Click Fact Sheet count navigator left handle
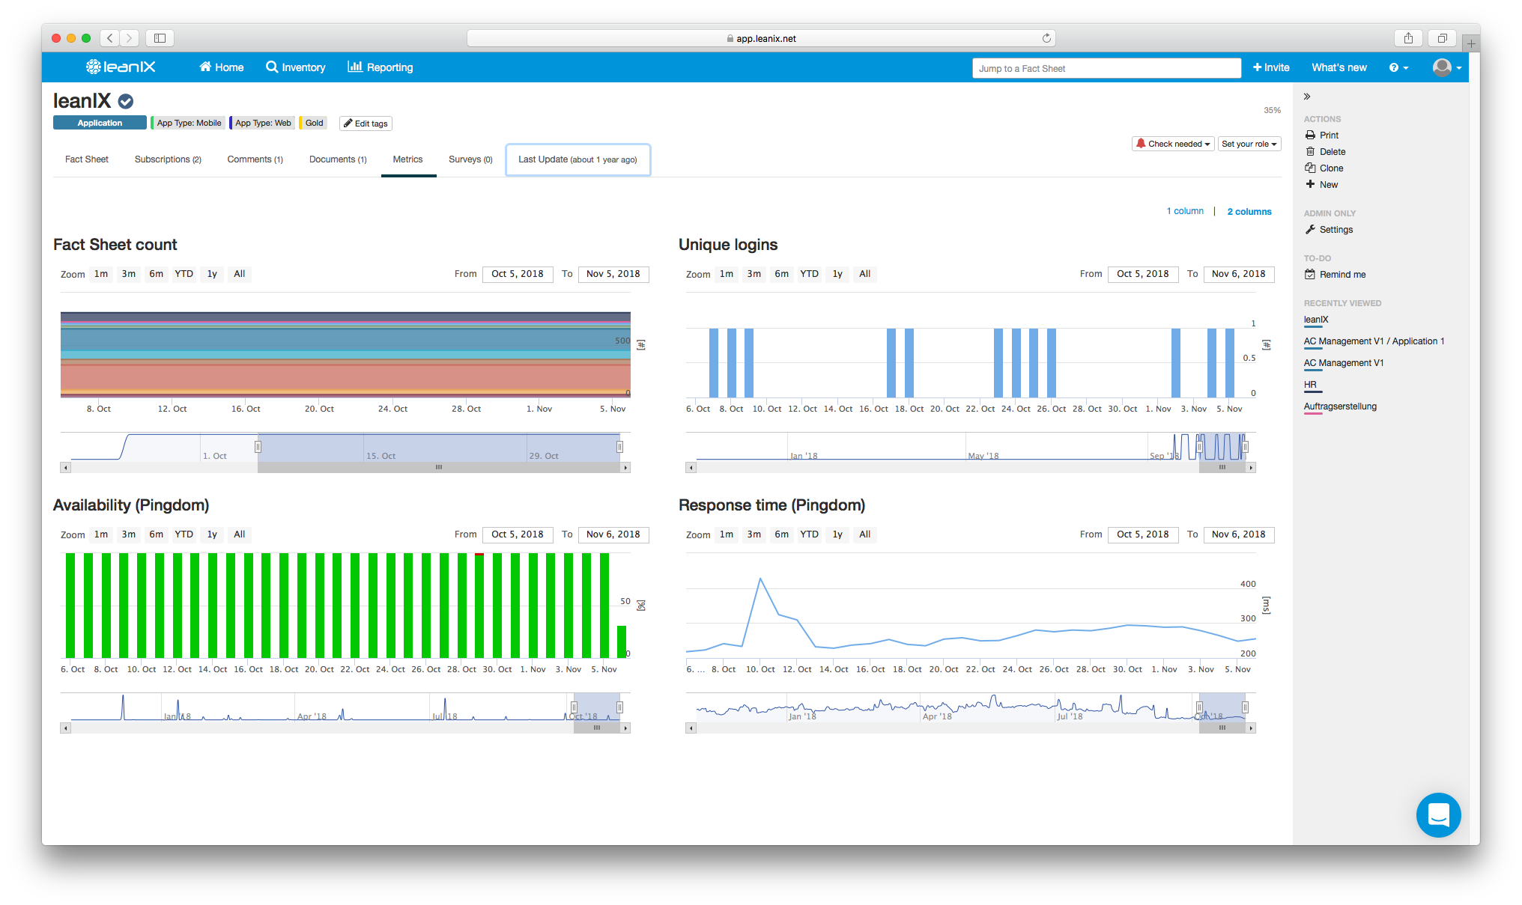Viewport: 1522px width, 905px height. 258,447
